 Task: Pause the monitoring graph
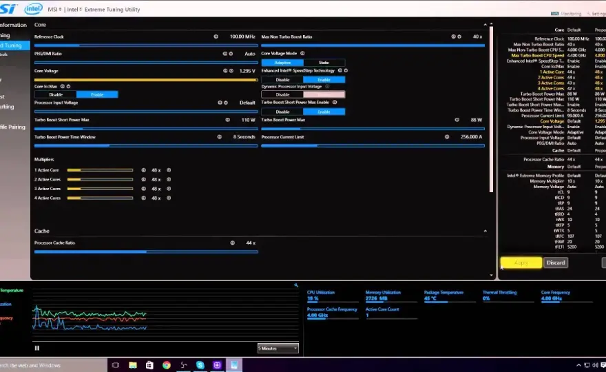[x=37, y=348]
